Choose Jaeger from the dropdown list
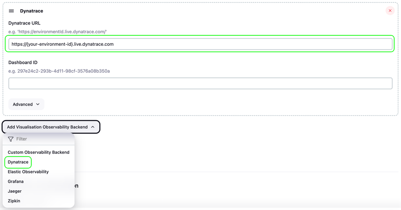Screen dimensions: 401x210 coord(14,191)
